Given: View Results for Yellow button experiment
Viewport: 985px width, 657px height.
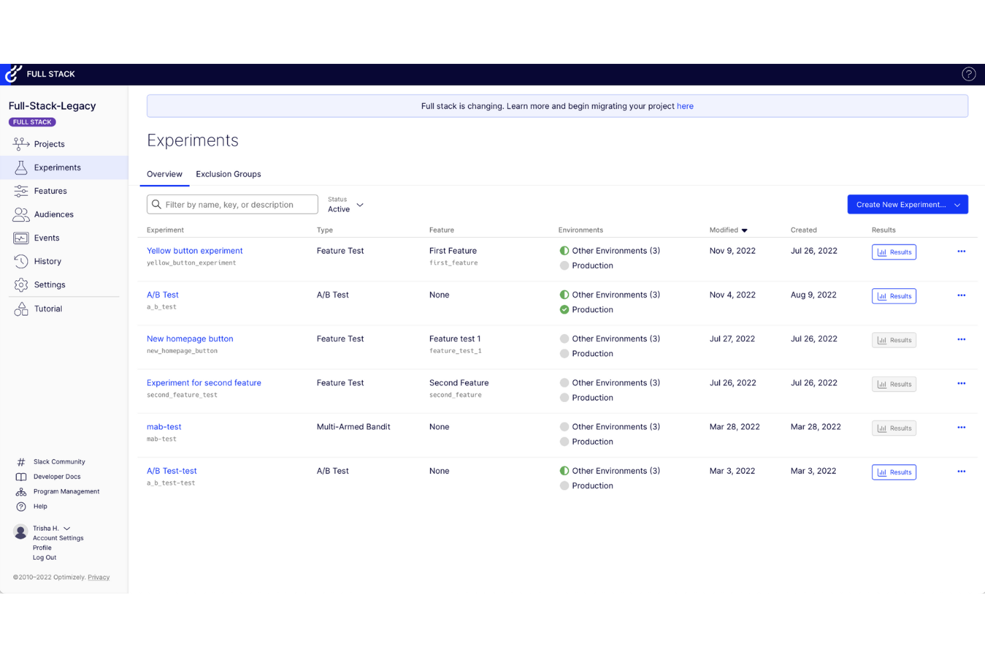Looking at the screenshot, I should tap(894, 252).
